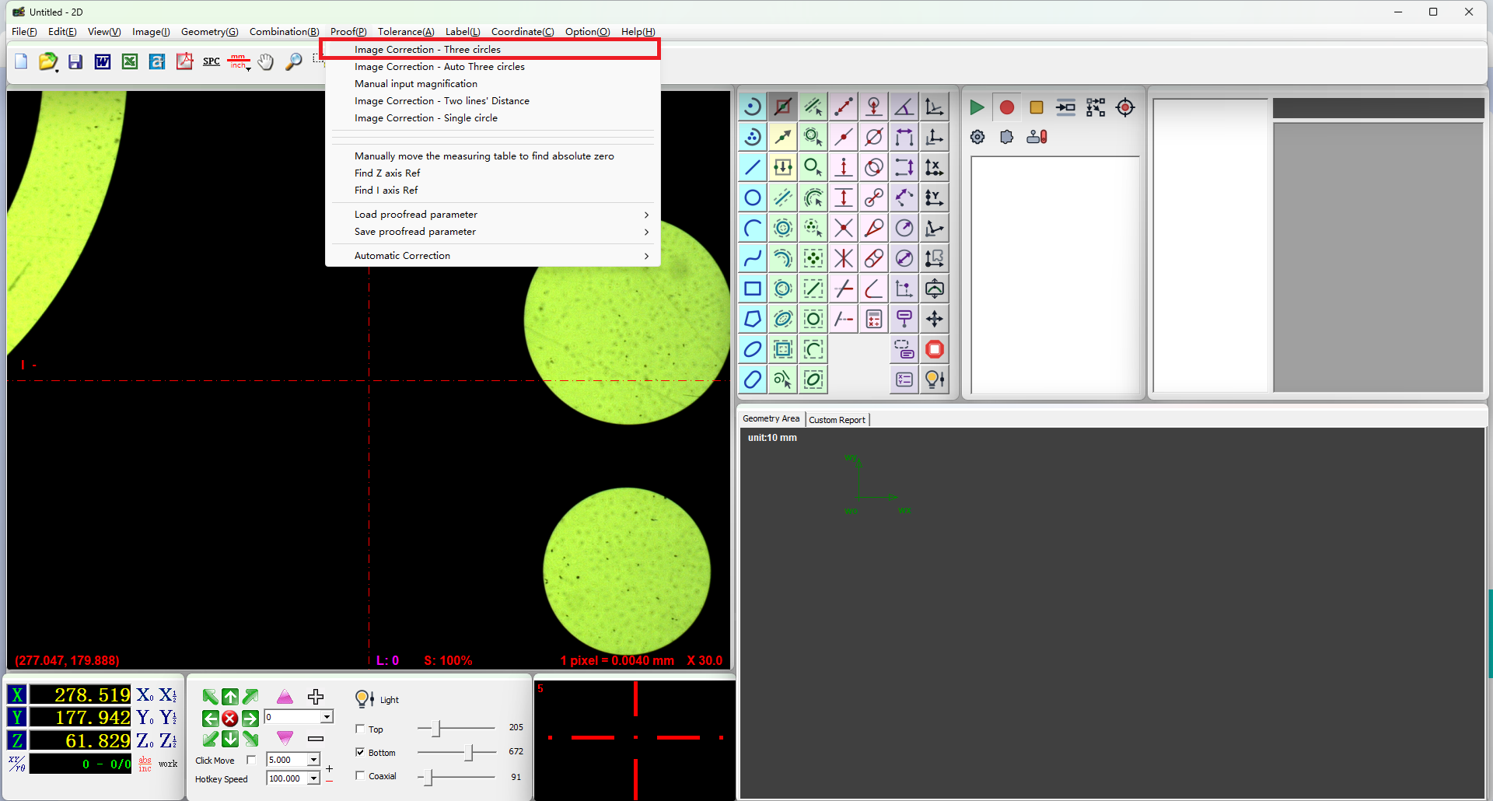Tick the Click Move checkbox

coord(250,760)
